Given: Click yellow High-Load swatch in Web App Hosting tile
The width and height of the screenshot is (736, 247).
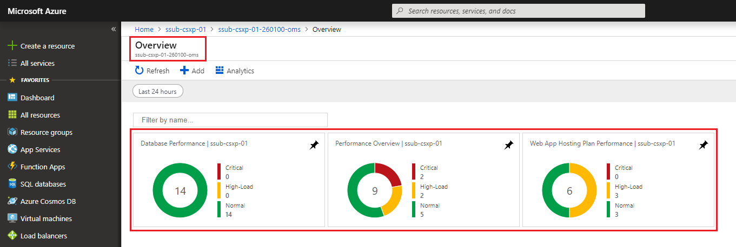Looking at the screenshot, I should pos(608,190).
